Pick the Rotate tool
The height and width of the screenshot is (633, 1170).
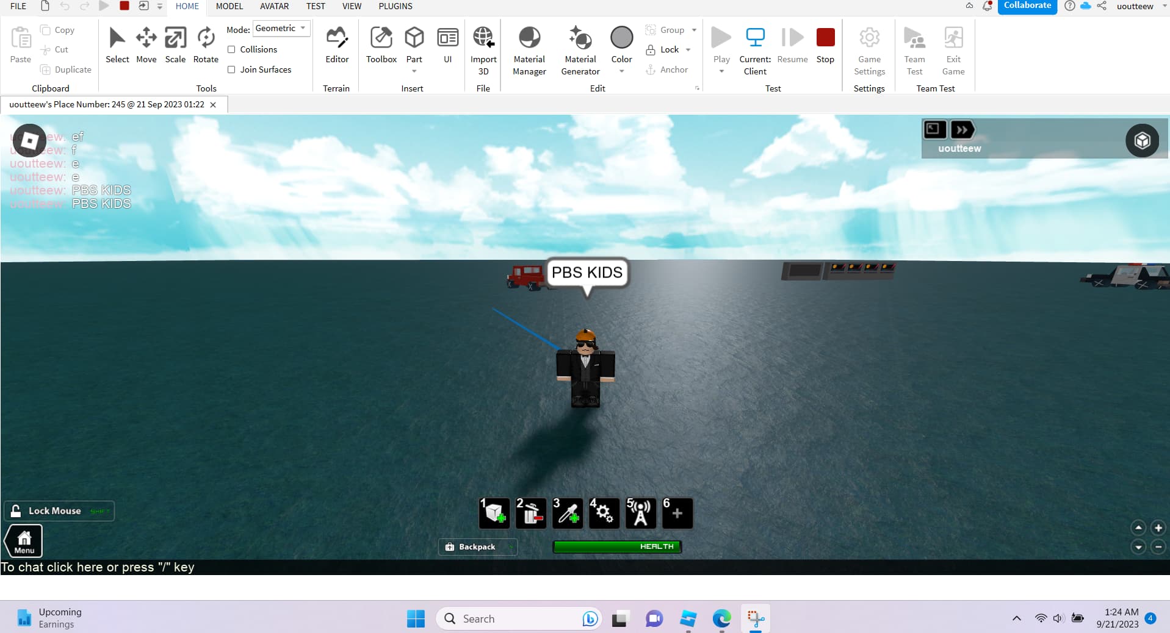point(206,45)
